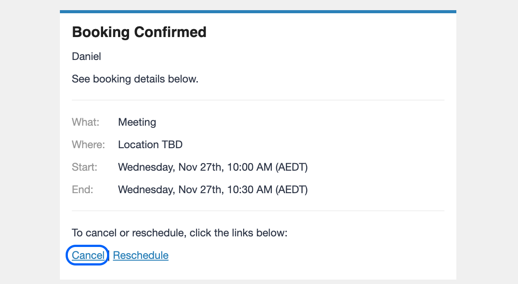Click the separator between Cancel and Reschedule
518x284 pixels.
pyautogui.click(x=109, y=256)
